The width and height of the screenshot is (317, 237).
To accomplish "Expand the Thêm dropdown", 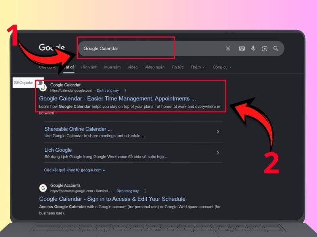I will click(x=197, y=67).
